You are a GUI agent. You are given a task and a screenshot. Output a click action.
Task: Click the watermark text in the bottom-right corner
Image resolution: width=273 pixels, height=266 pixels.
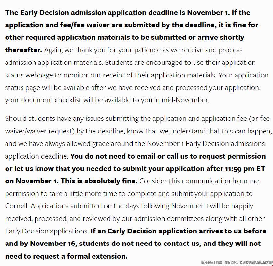click(236, 262)
